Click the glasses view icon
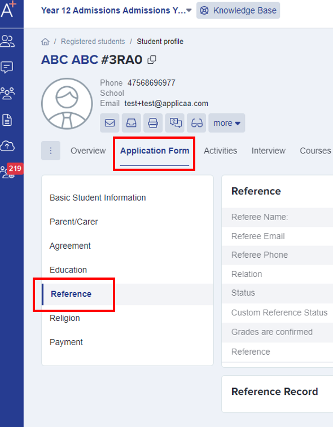Screen dimensions: 333x427 coord(196,123)
